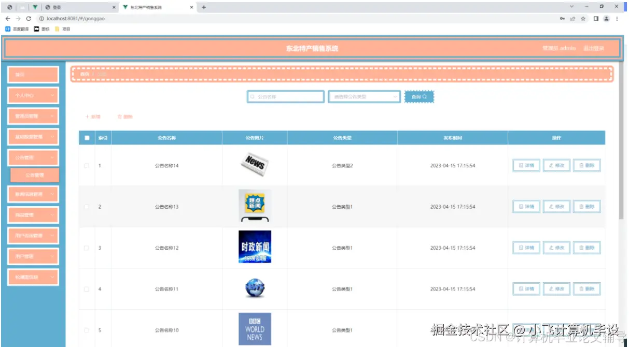Click the share page icon in address bar
629x347 pixels.
[x=572, y=19]
